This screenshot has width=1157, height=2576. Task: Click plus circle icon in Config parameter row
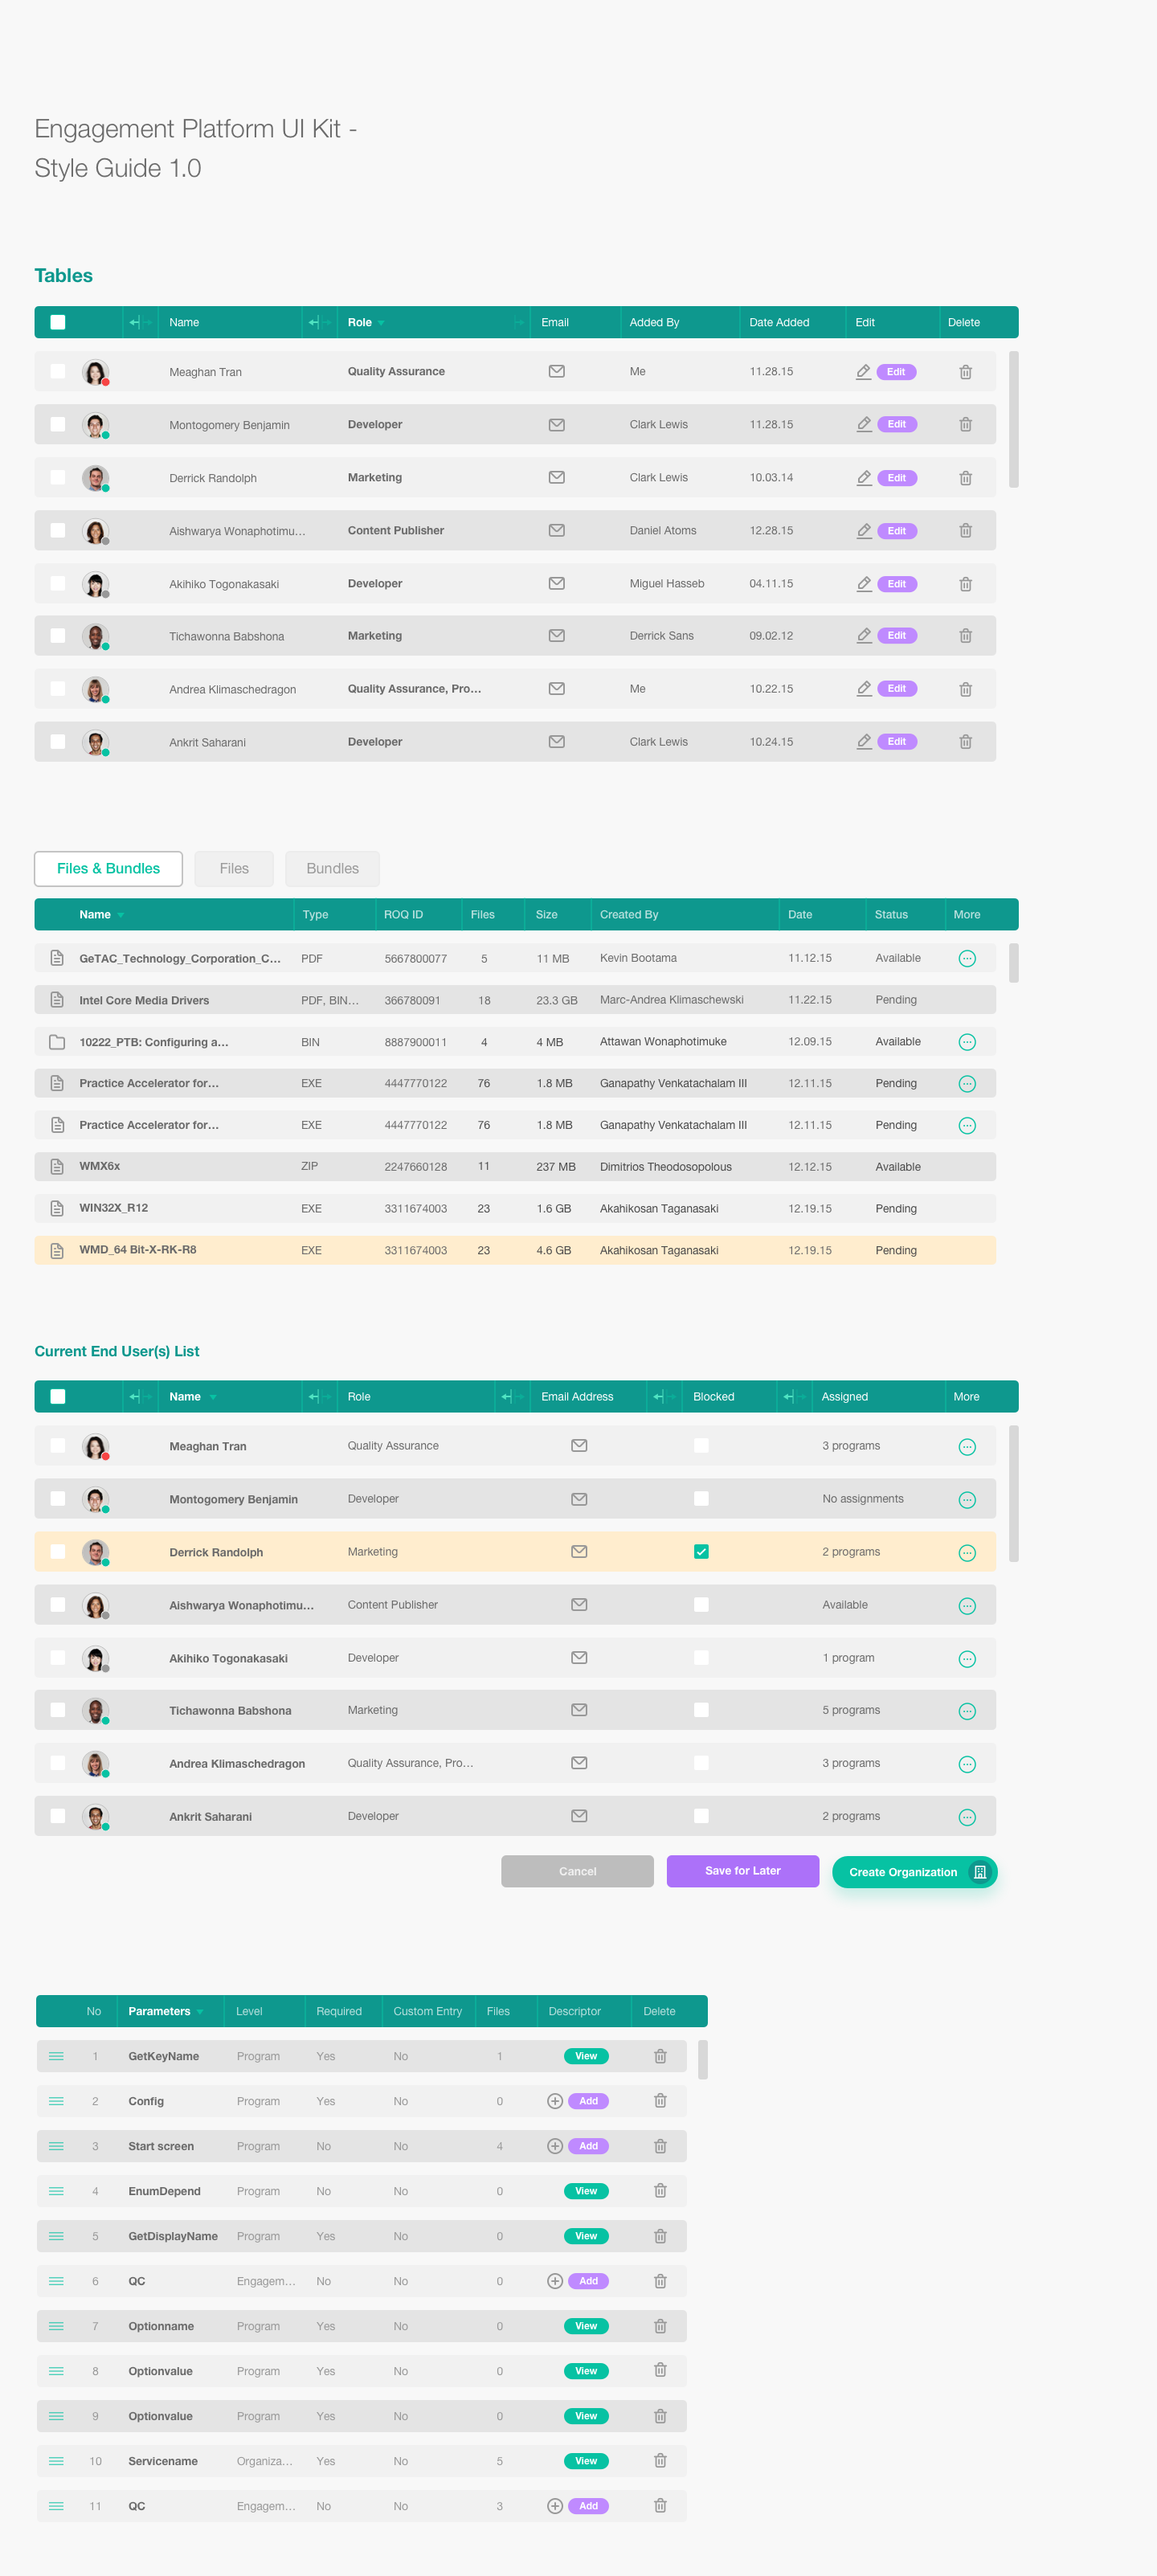[555, 2101]
